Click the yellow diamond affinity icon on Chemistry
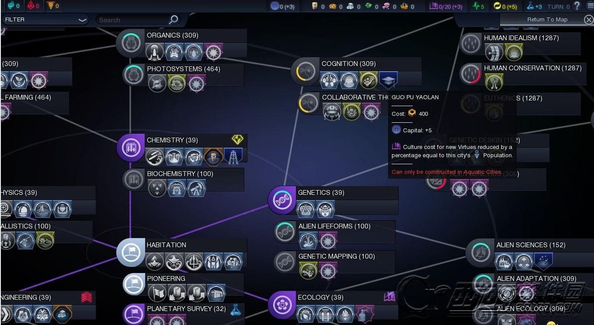Image resolution: width=594 pixels, height=325 pixels. coord(237,140)
